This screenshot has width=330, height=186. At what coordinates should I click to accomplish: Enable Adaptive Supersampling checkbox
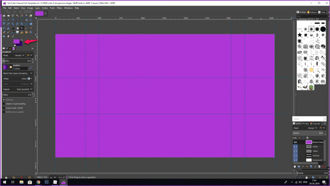(4, 104)
